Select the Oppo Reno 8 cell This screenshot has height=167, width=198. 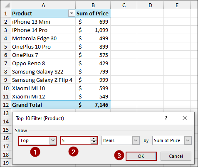point(43,63)
